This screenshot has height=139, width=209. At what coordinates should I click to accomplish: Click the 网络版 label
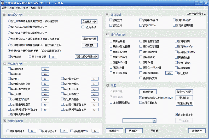154,131
